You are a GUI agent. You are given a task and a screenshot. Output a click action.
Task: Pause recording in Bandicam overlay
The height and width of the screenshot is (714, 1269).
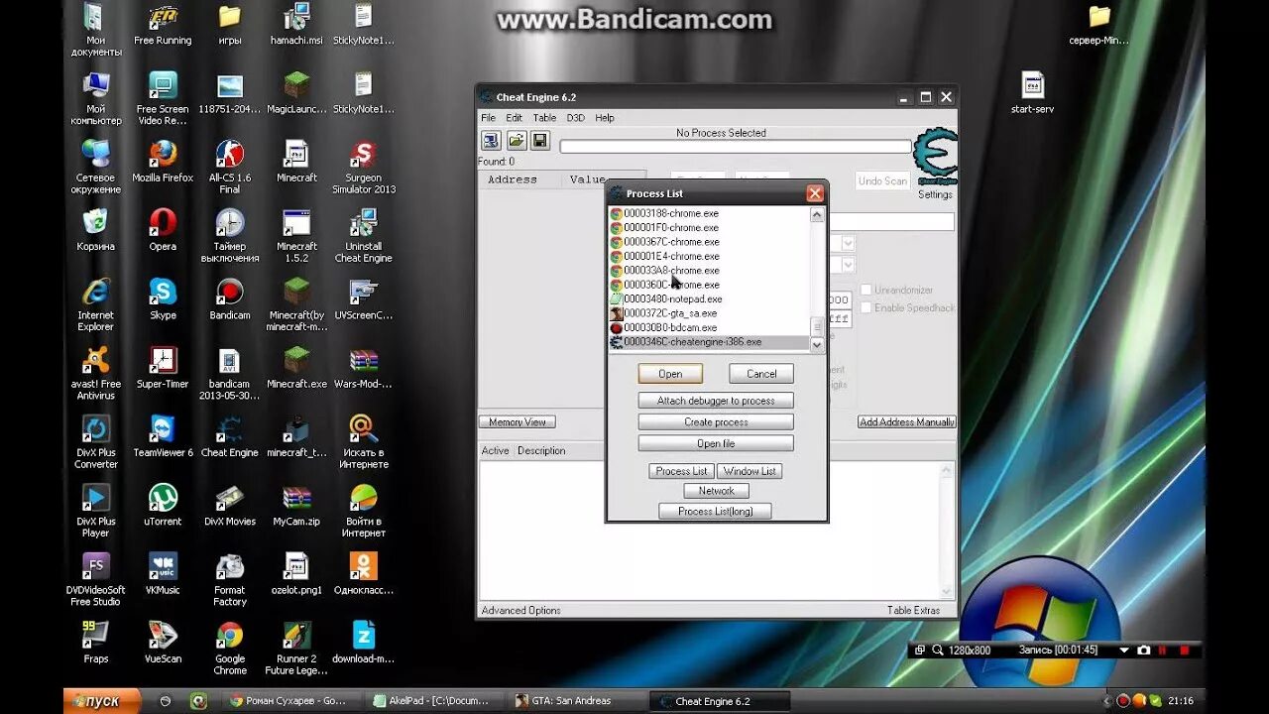(x=1163, y=651)
